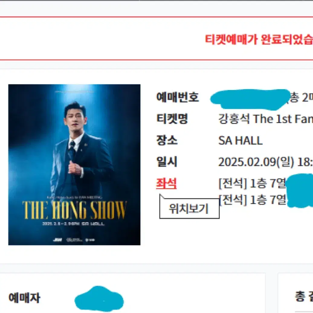Click the 총 2매 ticket count text
The height and width of the screenshot is (313, 313).
coord(301,97)
